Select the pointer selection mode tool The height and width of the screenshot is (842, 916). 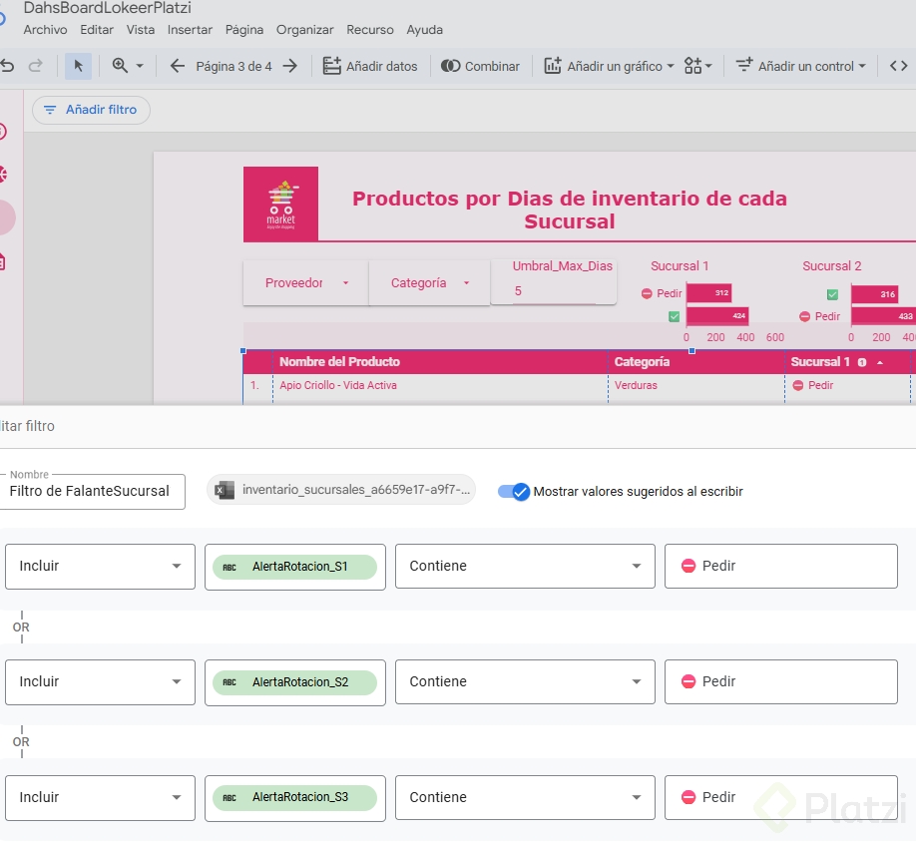(78, 66)
